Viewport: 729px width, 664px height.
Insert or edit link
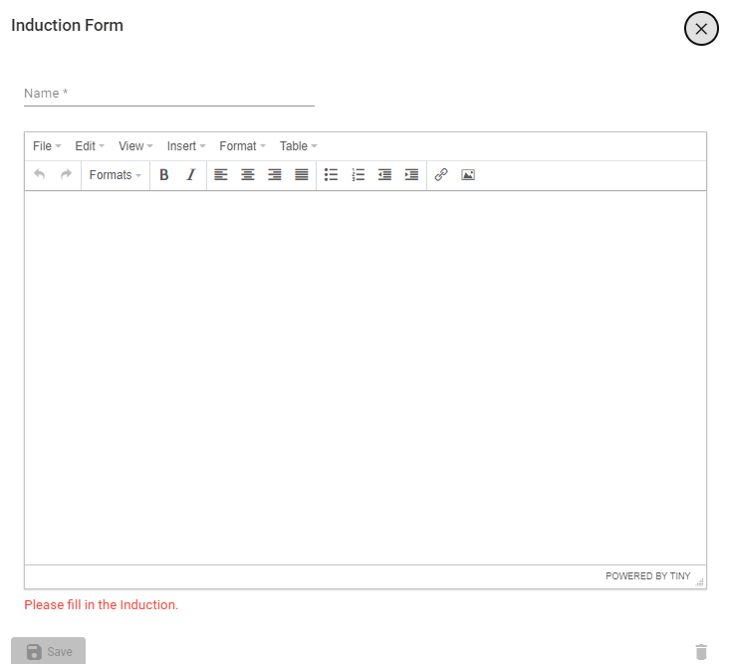coord(441,175)
